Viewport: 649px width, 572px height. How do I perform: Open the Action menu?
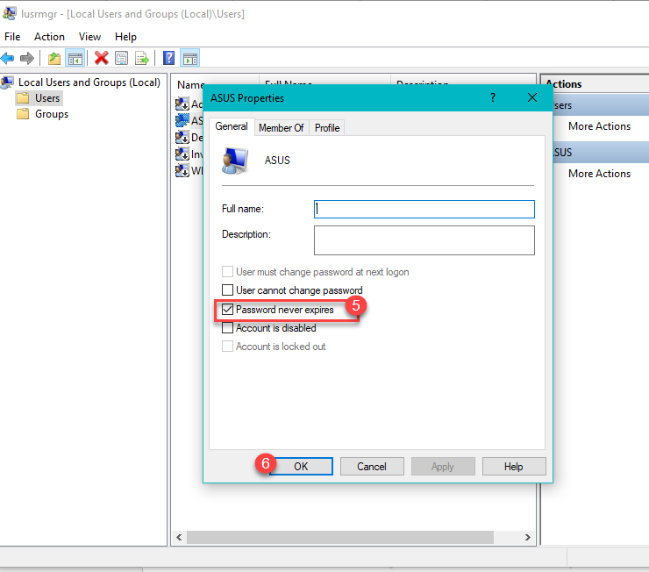click(49, 37)
